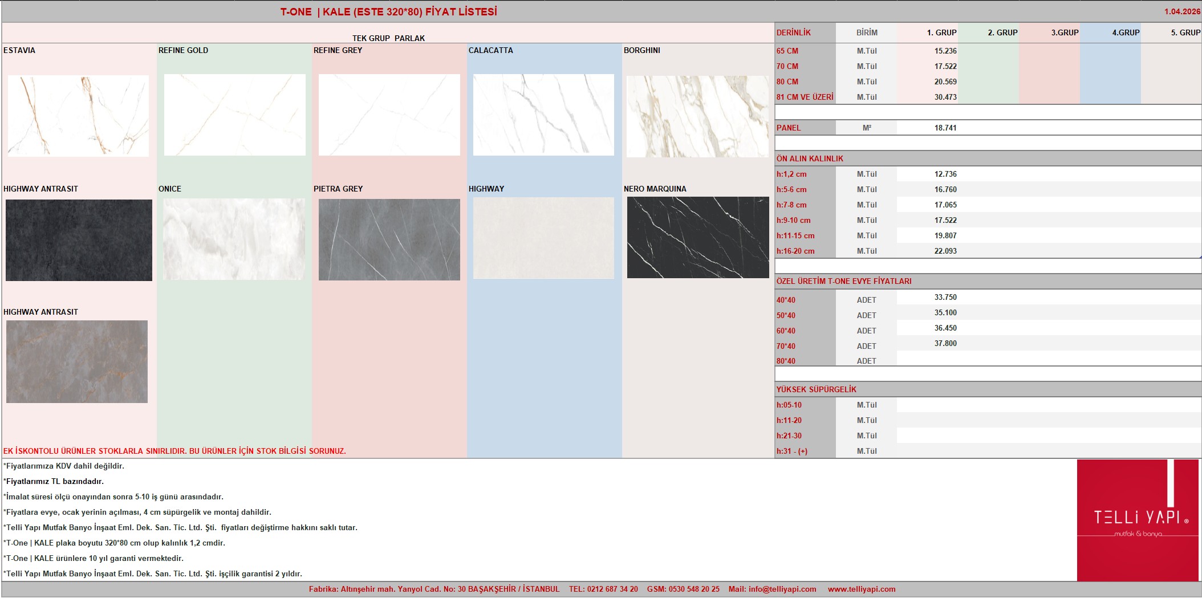The height and width of the screenshot is (598, 1202).
Task: Click the 80*40 sink size label
Action: click(786, 361)
